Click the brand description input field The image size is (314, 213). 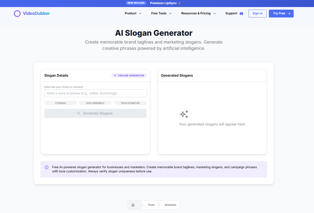95,93
